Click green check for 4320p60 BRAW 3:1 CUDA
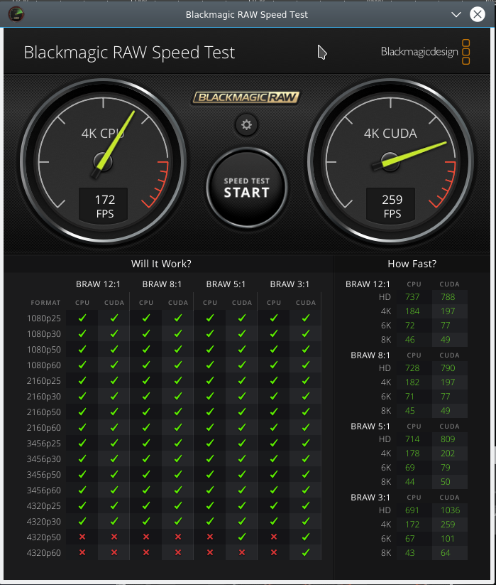 click(x=306, y=552)
